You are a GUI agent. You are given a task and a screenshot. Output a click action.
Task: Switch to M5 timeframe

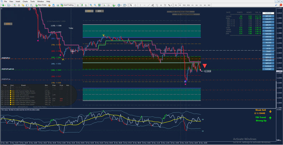tap(180, 5)
